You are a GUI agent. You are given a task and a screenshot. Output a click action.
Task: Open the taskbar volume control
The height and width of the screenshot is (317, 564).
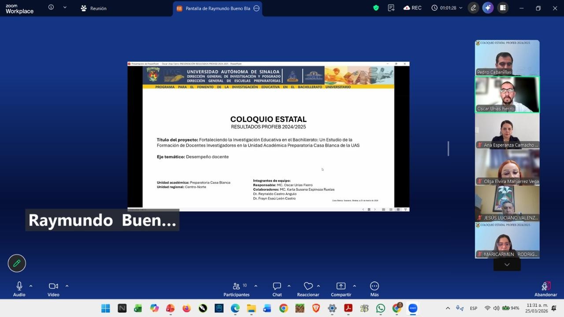tap(496, 308)
